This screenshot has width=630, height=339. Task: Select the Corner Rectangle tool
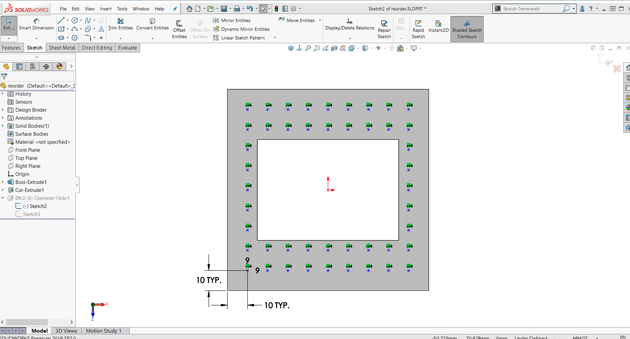[61, 29]
